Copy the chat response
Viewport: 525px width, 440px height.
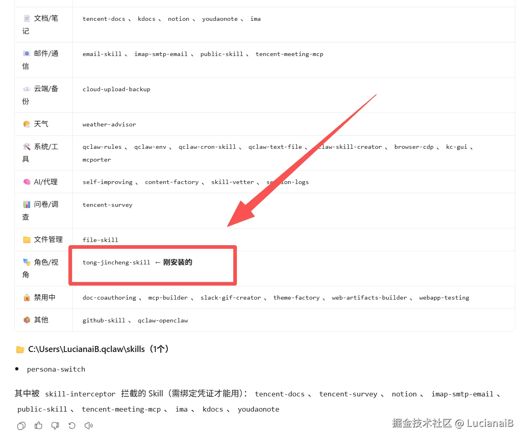pyautogui.click(x=21, y=426)
